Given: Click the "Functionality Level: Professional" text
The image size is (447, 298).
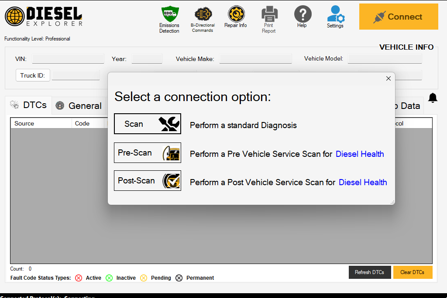Looking at the screenshot, I should click(x=37, y=39).
